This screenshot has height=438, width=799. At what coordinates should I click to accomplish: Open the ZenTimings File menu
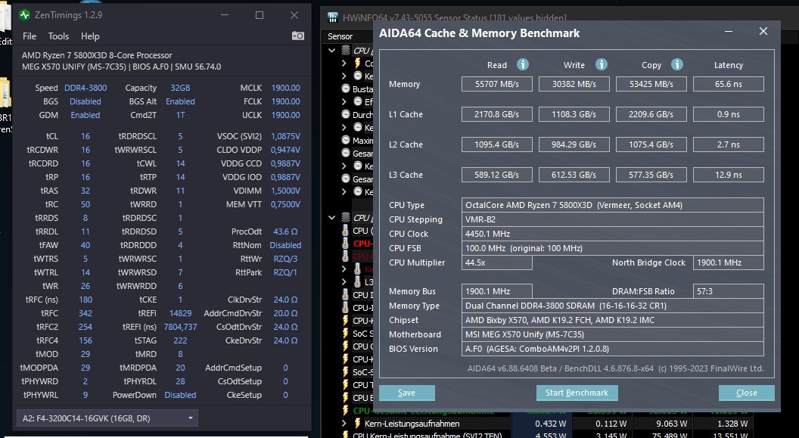coord(30,36)
